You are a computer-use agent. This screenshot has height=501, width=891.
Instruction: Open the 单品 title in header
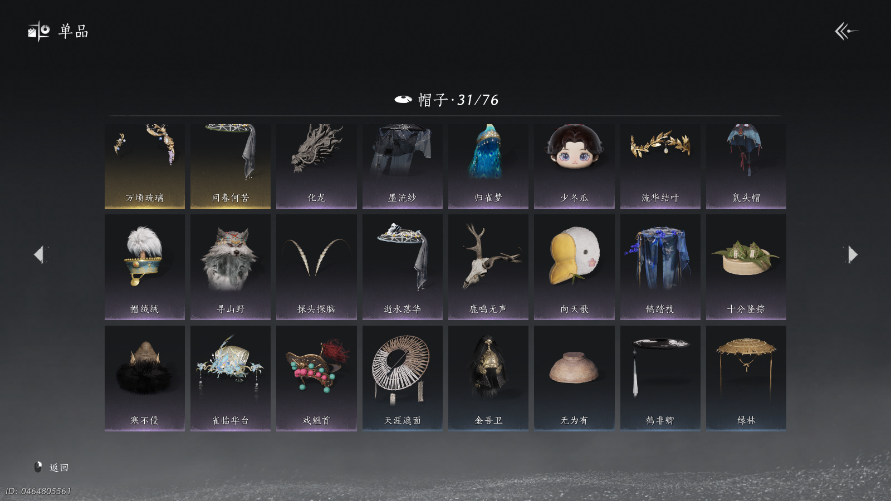click(x=74, y=31)
